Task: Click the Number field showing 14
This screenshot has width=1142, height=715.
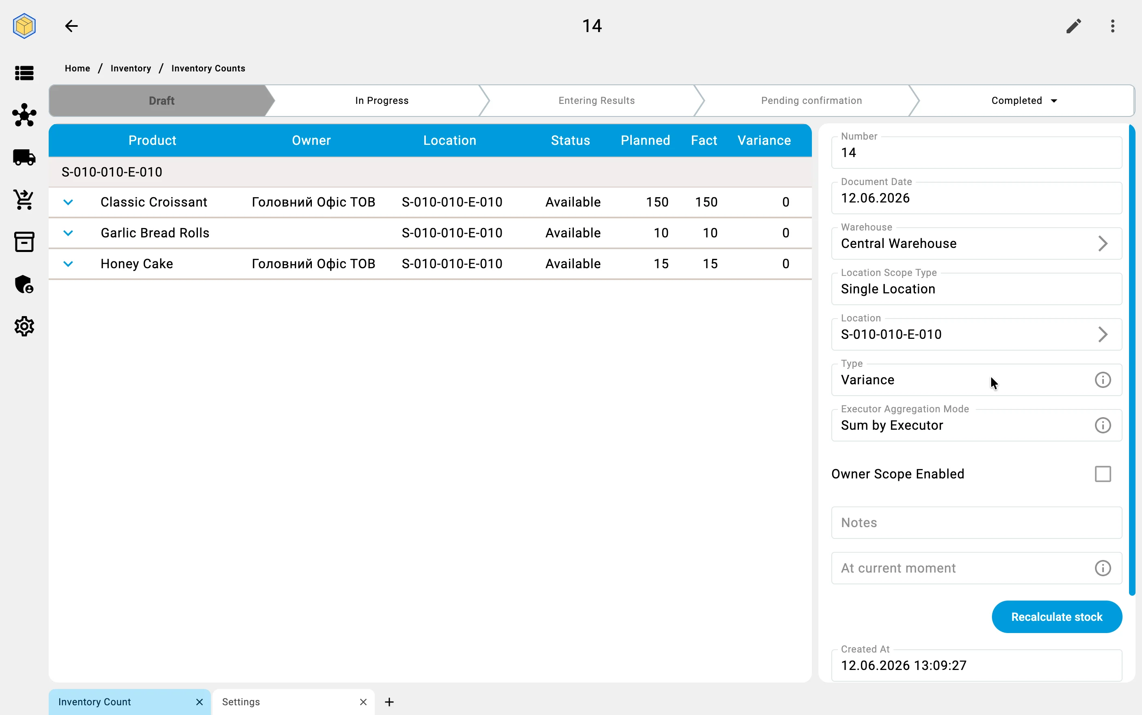Action: (976, 152)
